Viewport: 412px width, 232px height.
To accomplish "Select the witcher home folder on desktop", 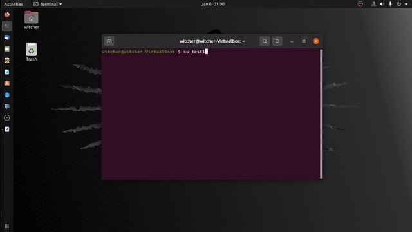I will pos(32,20).
